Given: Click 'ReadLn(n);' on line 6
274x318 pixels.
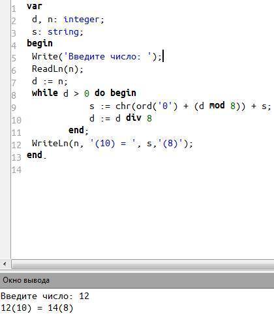Looking at the screenshot, I should pos(57,69).
